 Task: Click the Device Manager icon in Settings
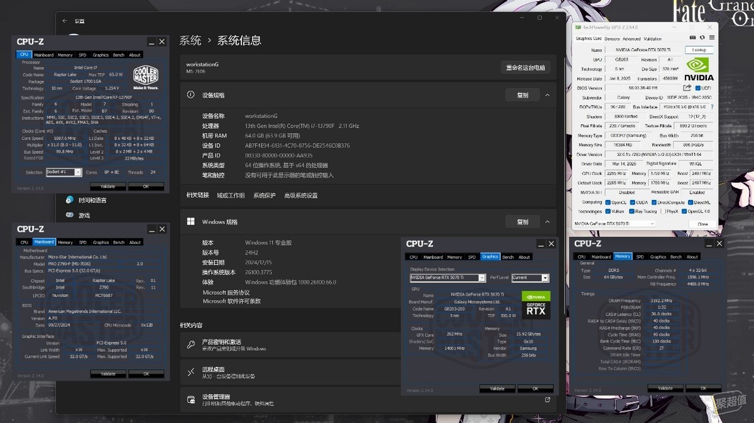tap(191, 400)
